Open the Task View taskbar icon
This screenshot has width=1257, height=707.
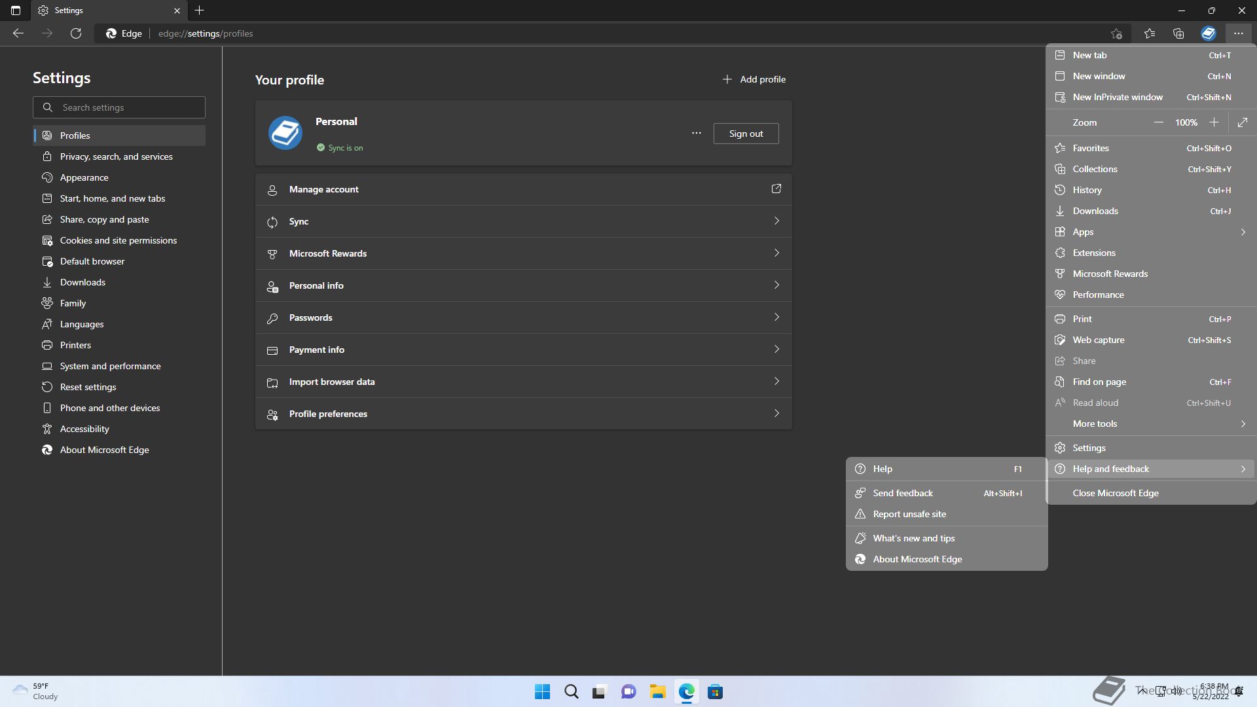click(x=600, y=692)
